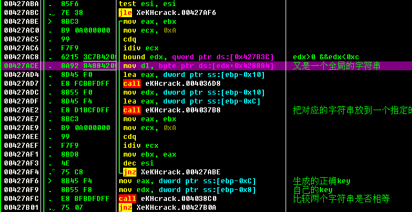Select highlighted address 00427ACE

[x=21, y=66]
